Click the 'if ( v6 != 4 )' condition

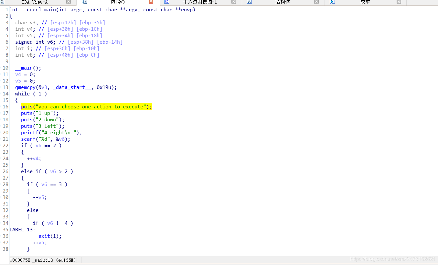pos(53,223)
